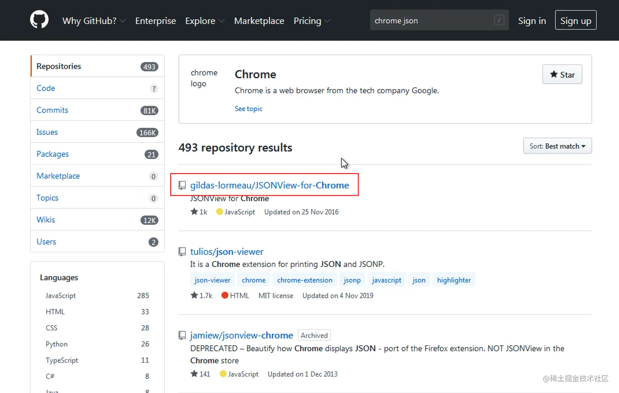Click the star icon showing 1.7k stars
619x393 pixels.
(x=194, y=295)
